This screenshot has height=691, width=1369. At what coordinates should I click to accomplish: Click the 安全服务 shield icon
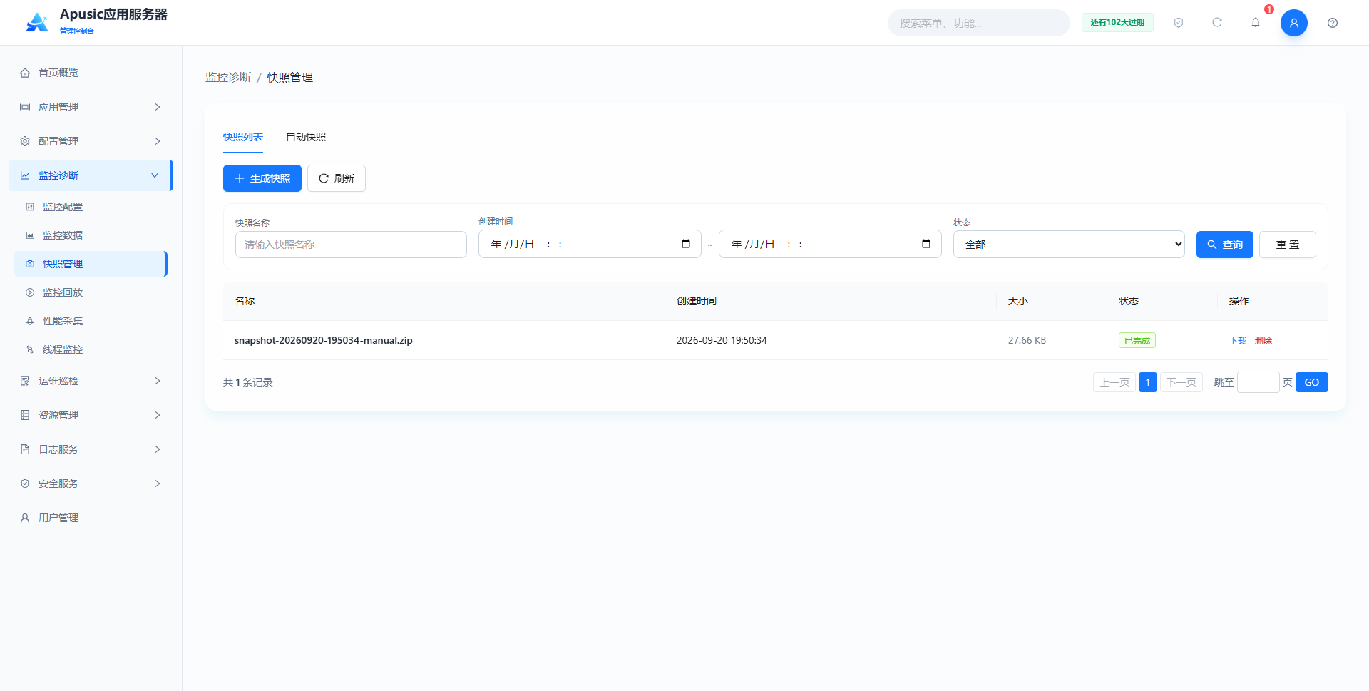coord(25,483)
